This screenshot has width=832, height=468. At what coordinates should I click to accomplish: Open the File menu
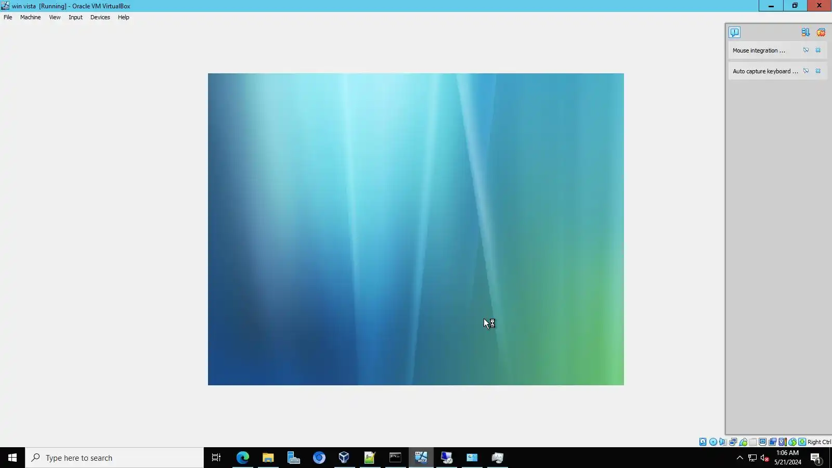(x=8, y=17)
